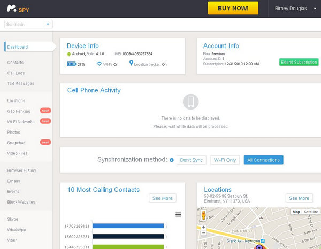Click the Wi-Fi signal icon

click(x=99, y=64)
